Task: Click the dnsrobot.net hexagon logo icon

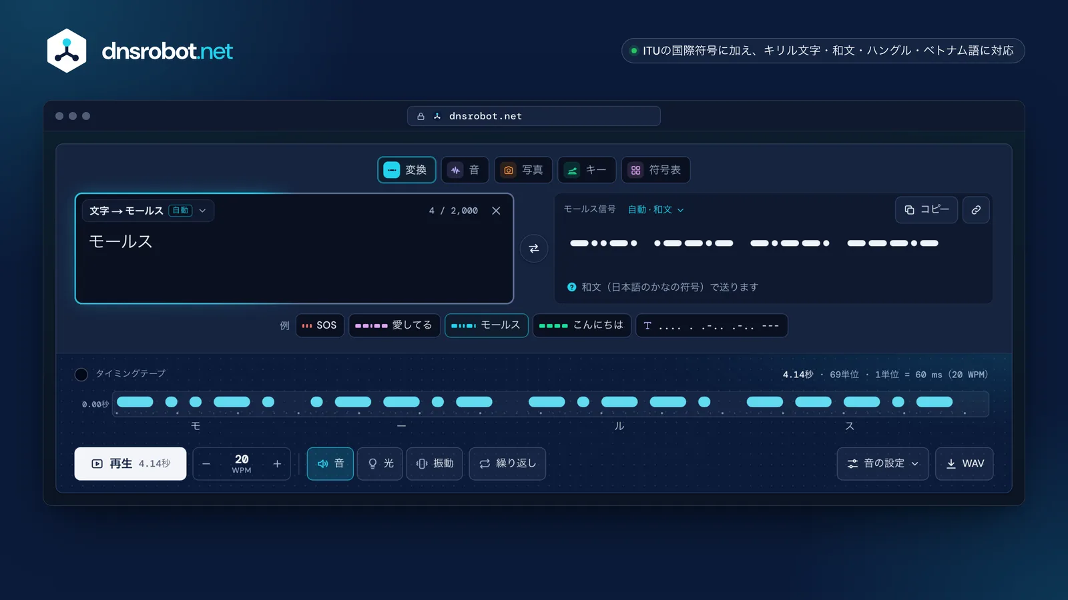Action: 67,51
